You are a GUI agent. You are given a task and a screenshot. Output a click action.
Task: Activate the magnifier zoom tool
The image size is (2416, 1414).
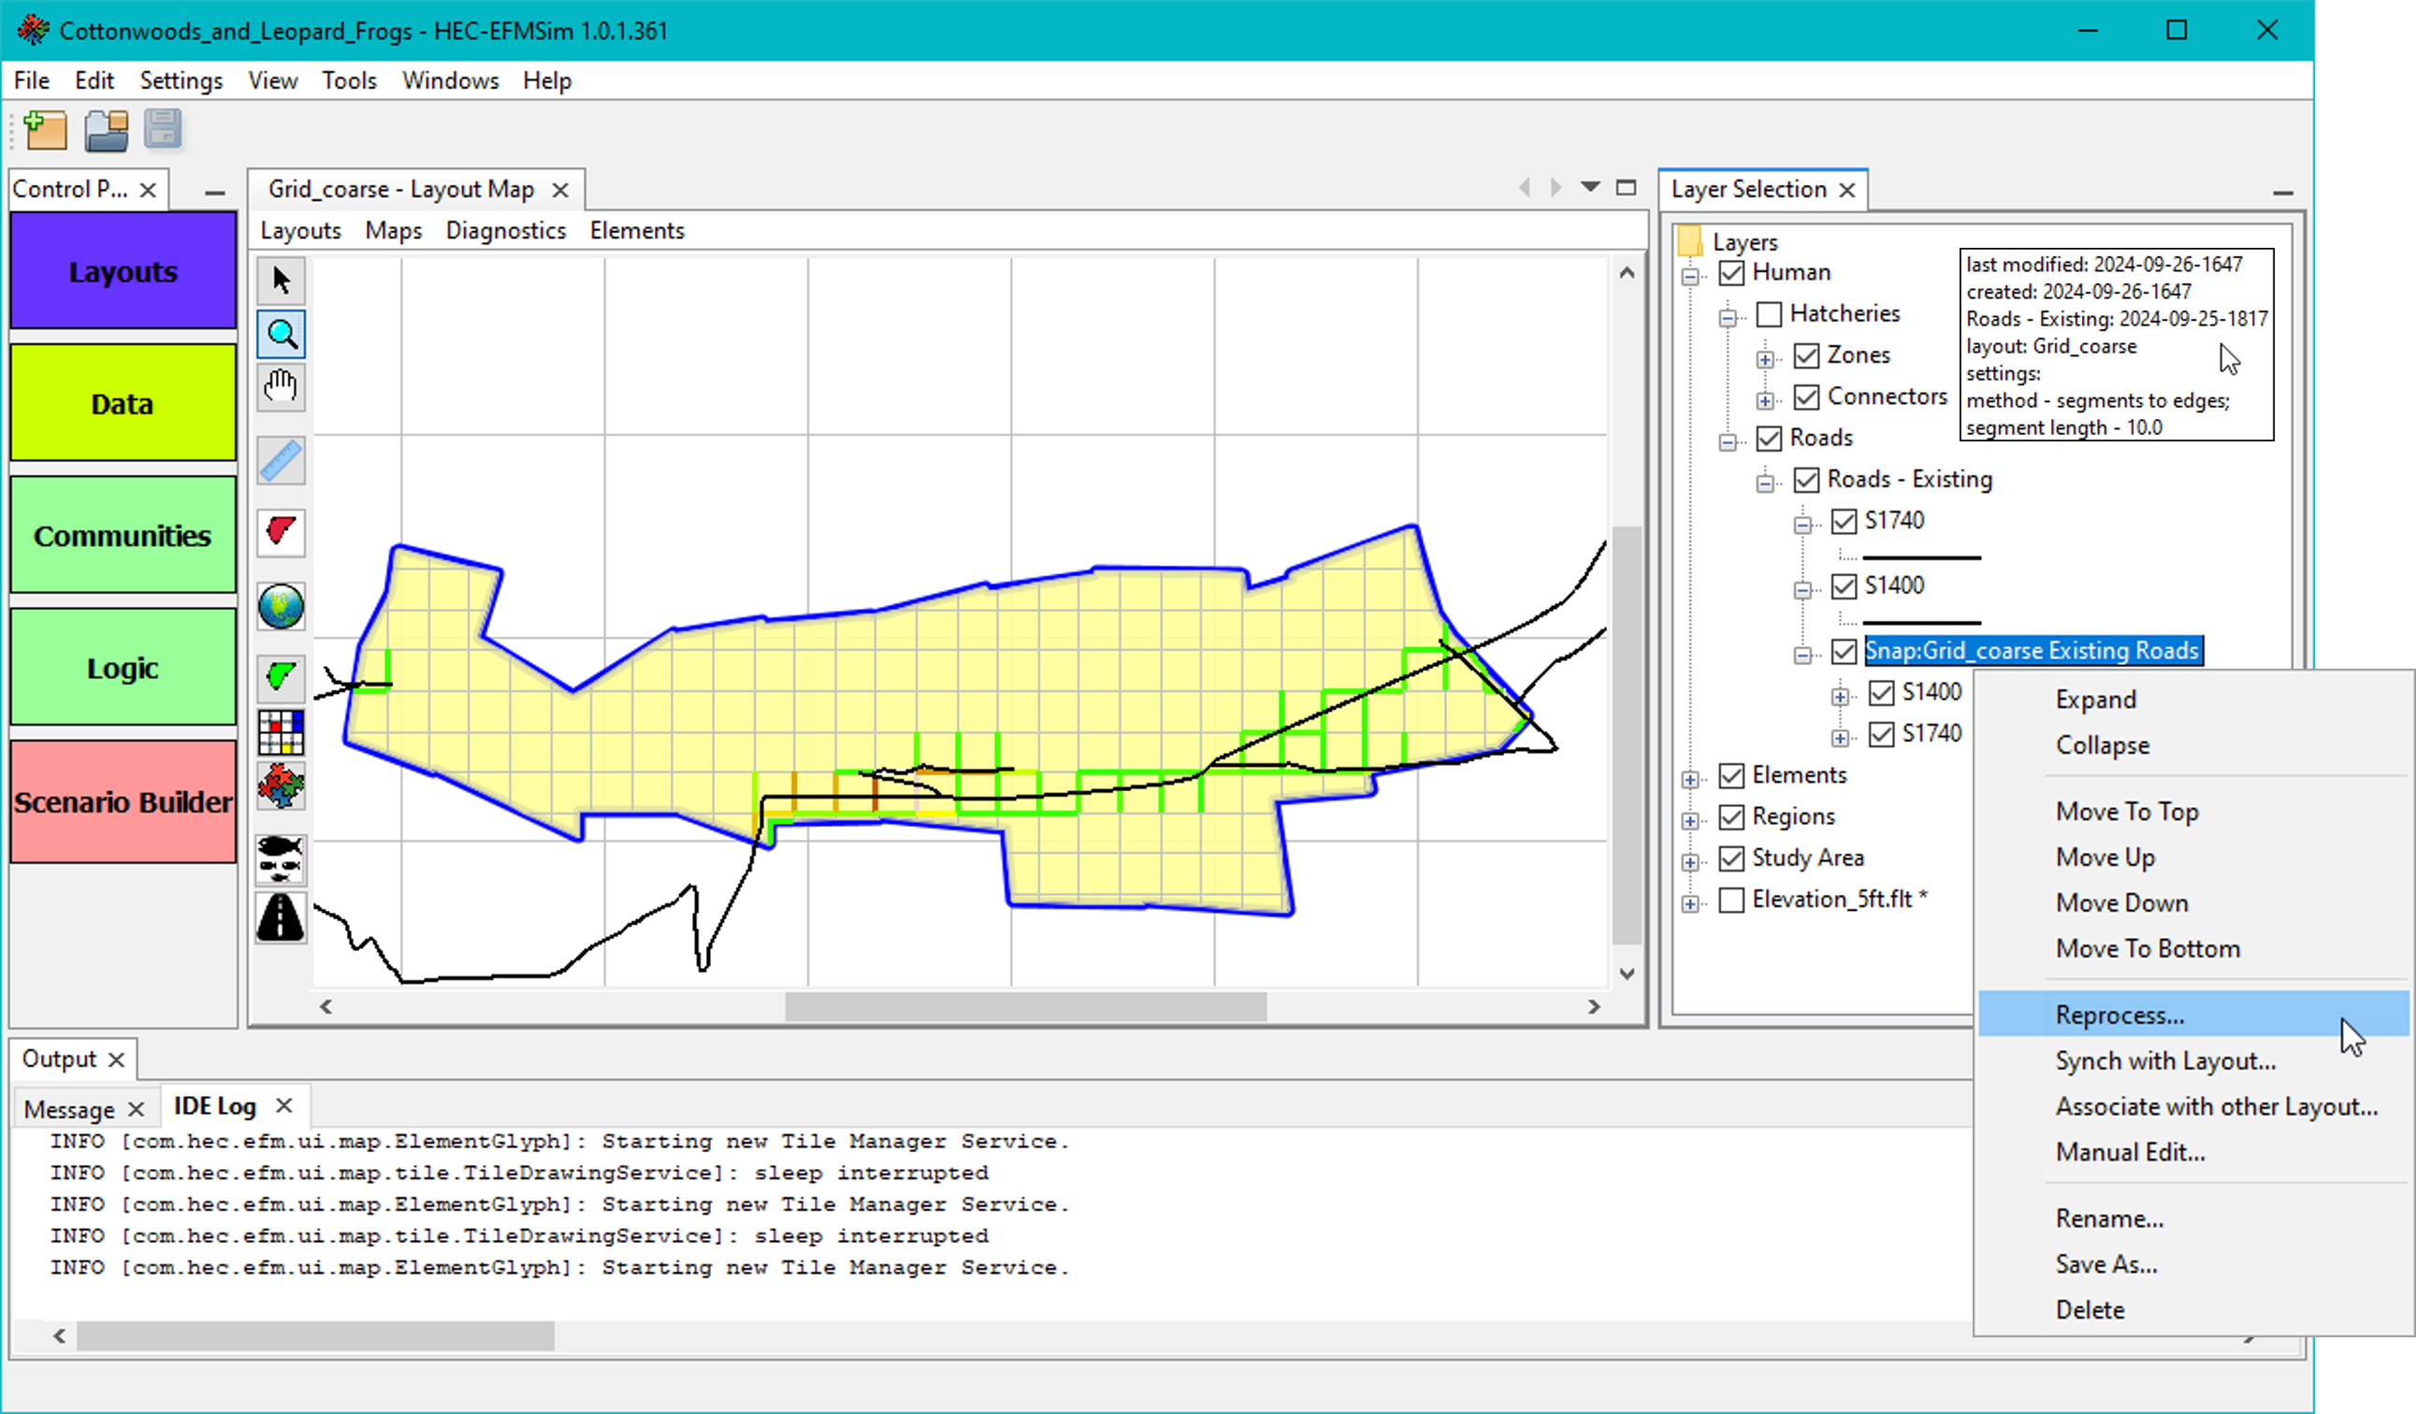[x=281, y=335]
